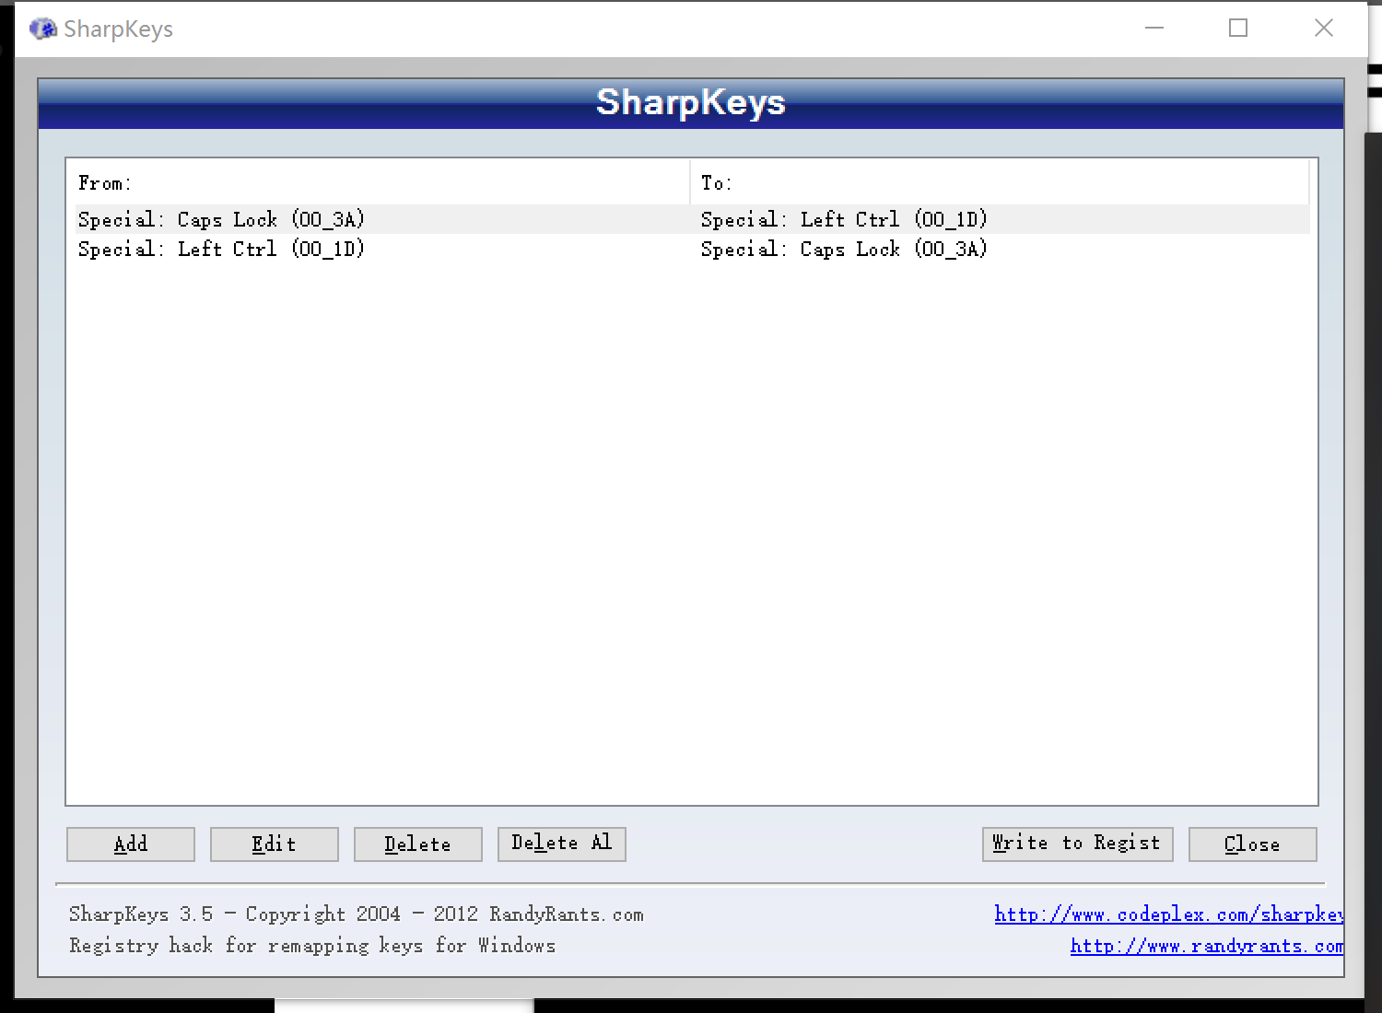Minimize the SharpKeys window
Screen dimensions: 1382x1013
(1154, 28)
